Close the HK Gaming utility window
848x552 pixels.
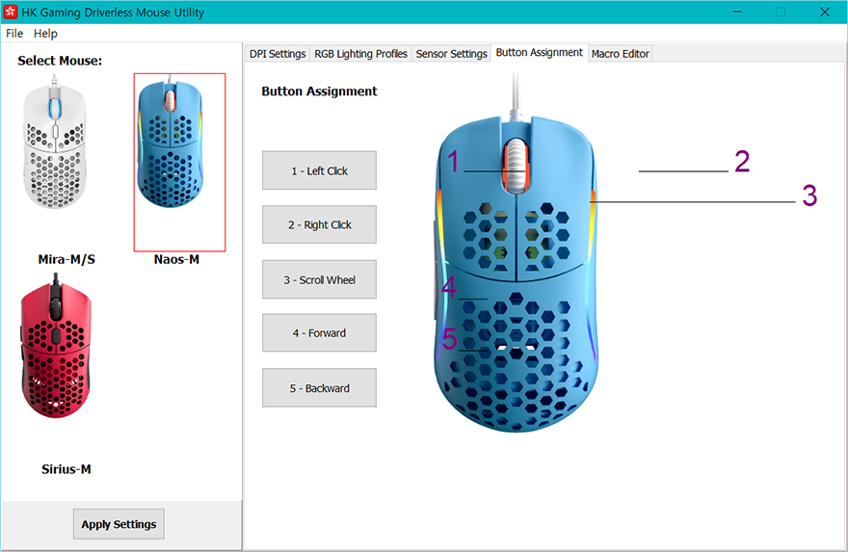coord(824,12)
